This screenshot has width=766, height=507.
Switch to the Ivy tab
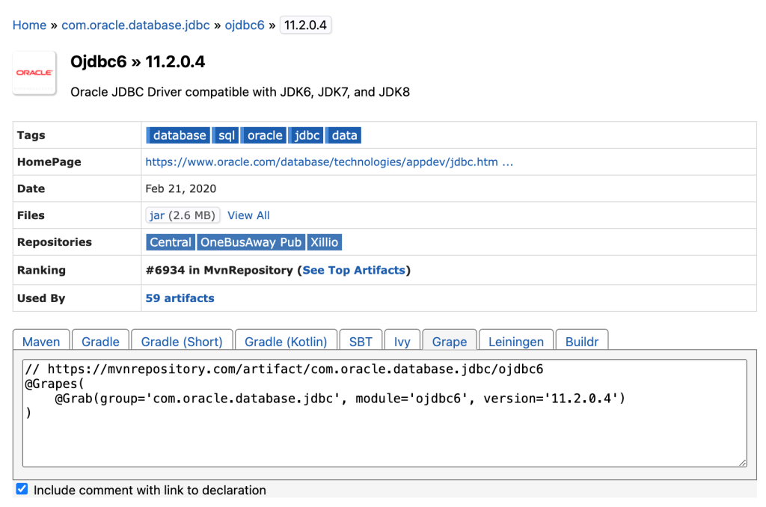coord(402,340)
